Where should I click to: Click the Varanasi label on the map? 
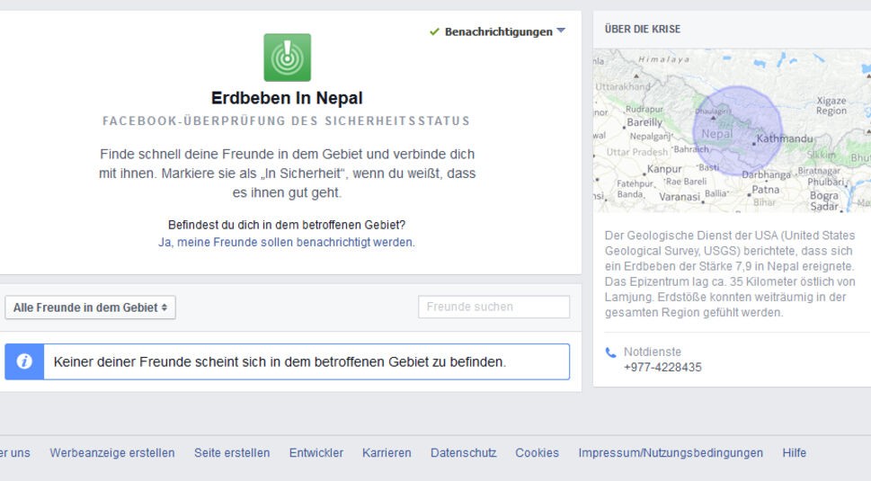[680, 197]
